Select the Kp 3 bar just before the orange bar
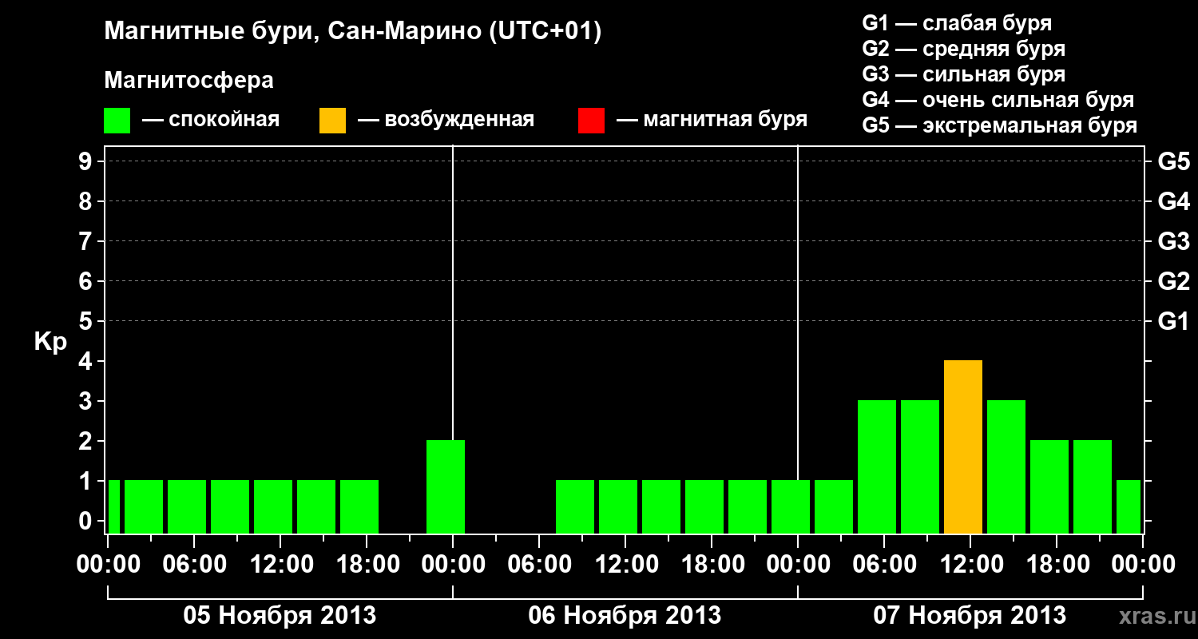 (x=920, y=467)
